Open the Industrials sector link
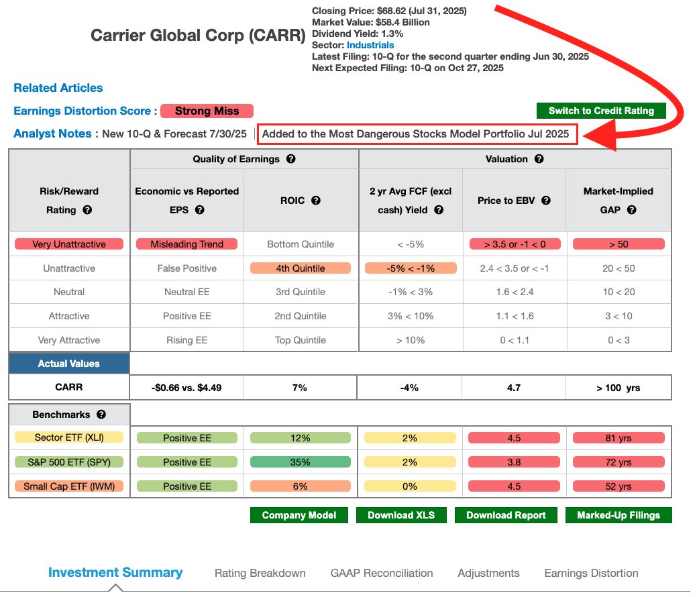 point(370,45)
